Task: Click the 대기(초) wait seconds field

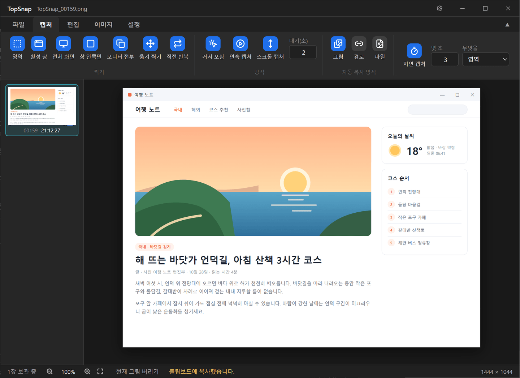Action: click(303, 52)
